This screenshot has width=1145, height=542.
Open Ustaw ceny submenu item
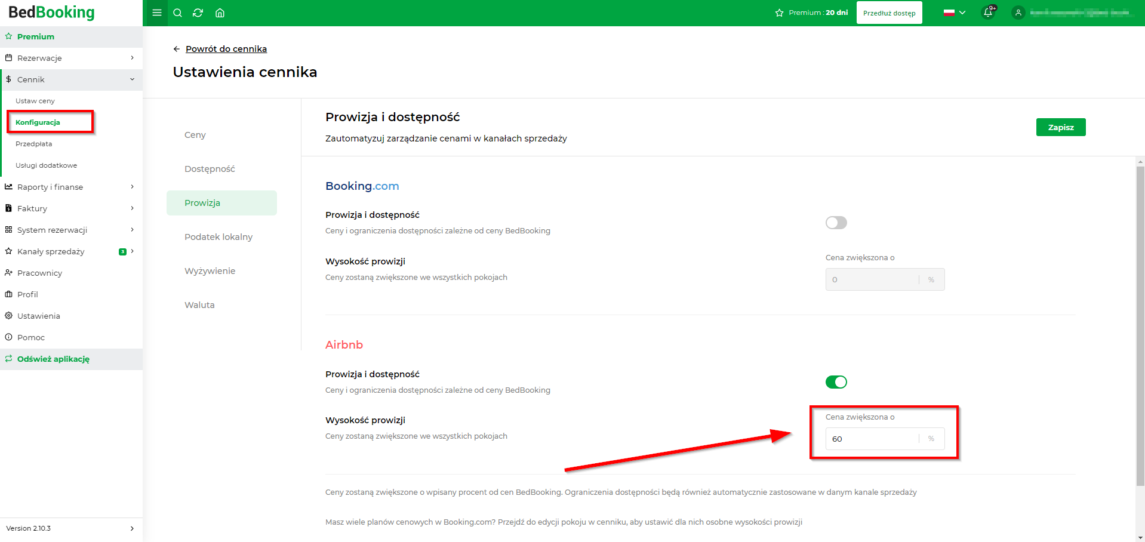click(x=35, y=101)
